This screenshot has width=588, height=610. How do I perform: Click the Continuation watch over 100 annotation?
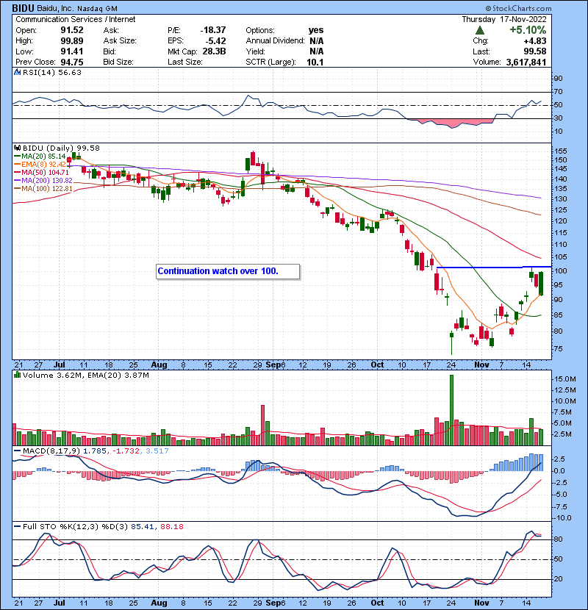point(228,271)
